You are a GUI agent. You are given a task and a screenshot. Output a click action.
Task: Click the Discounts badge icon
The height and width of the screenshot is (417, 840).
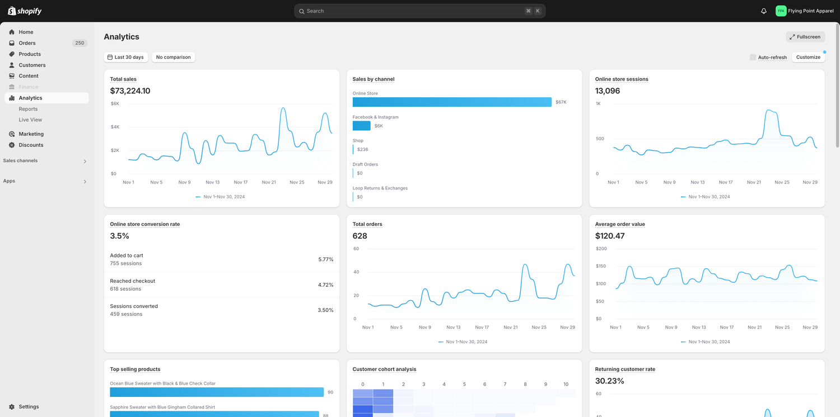(x=12, y=145)
